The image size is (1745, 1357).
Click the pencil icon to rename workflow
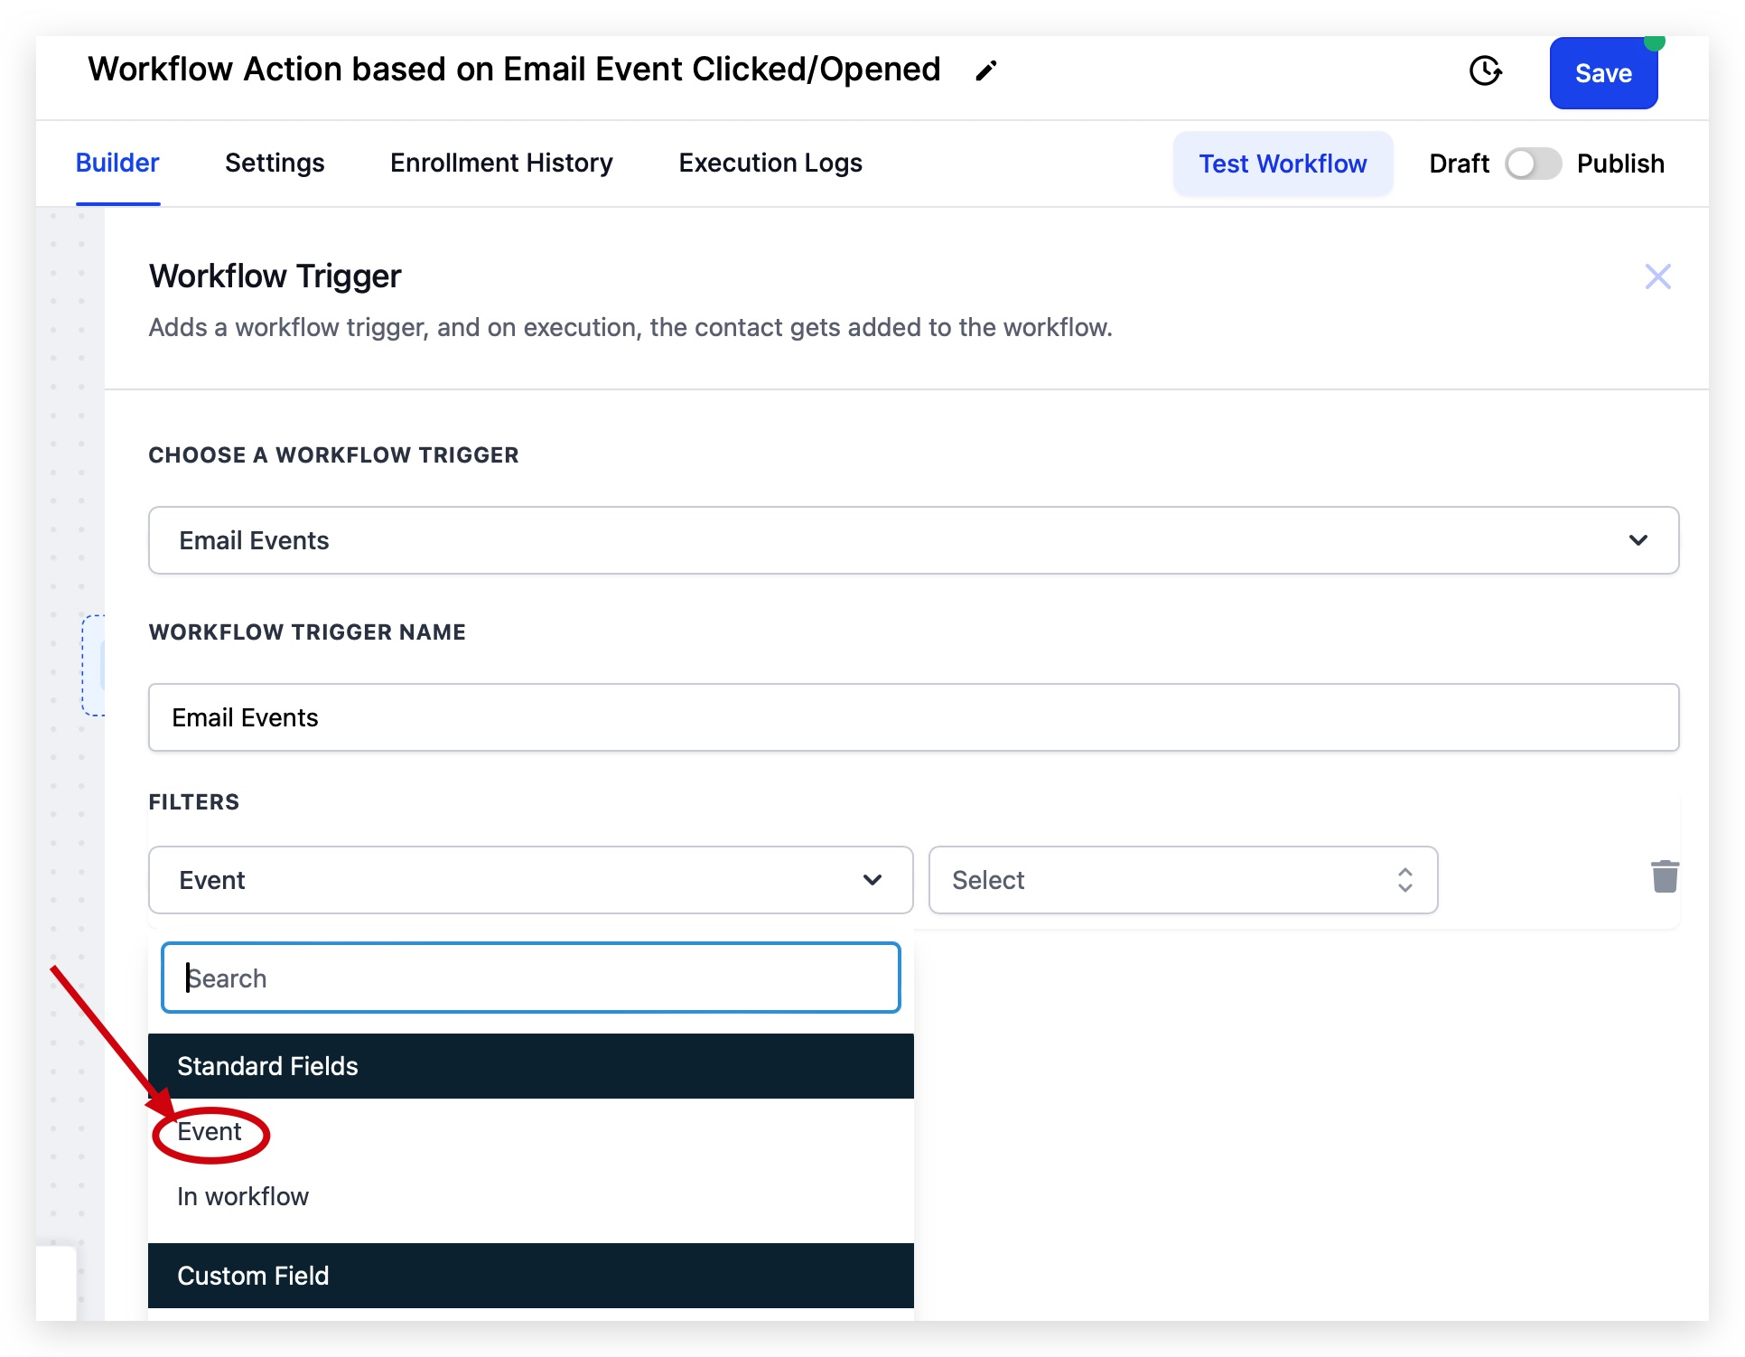click(985, 70)
